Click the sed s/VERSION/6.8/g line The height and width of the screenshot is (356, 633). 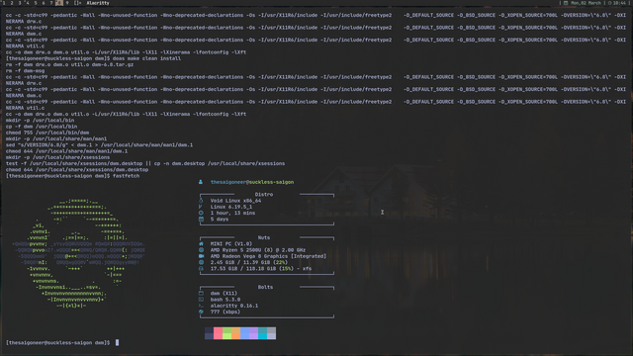99,145
